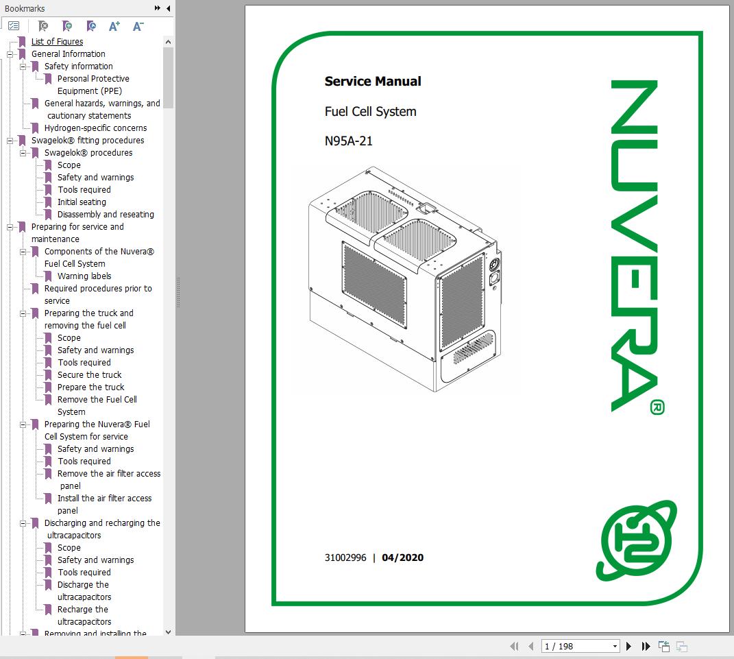This screenshot has height=659, width=734.
Task: Click the locate current bookmark icon
Action: 90,26
